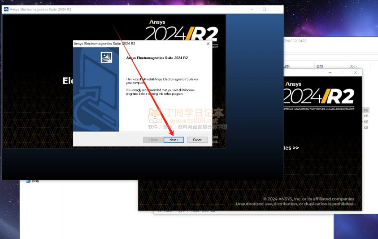Minimize the small Ansys splash window
The image size is (378, 239).
click(x=330, y=72)
